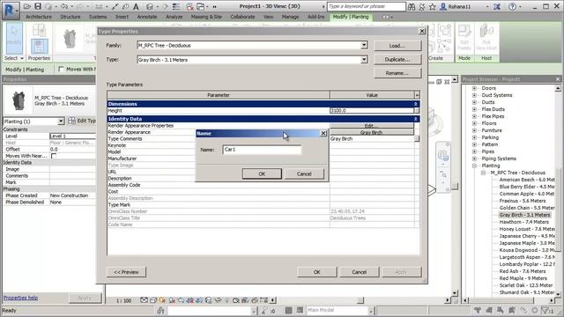Collapse the Dimensions parameter group
Image resolution: width=564 pixels, height=317 pixels.
[x=415, y=104]
